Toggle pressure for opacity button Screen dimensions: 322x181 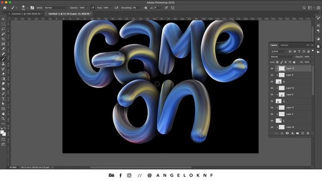pos(93,8)
